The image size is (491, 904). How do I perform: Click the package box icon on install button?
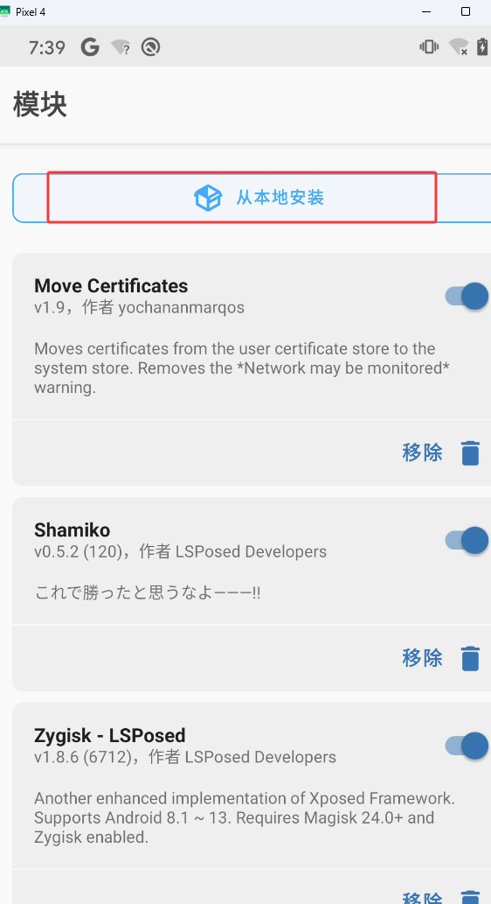[207, 199]
